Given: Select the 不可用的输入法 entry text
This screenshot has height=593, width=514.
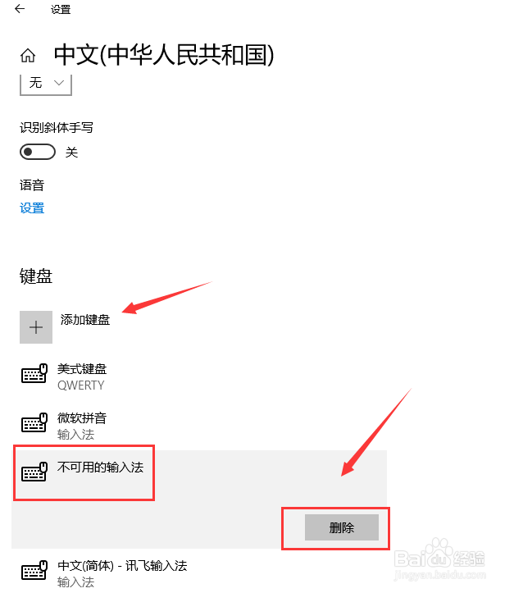Looking at the screenshot, I should pos(101,467).
